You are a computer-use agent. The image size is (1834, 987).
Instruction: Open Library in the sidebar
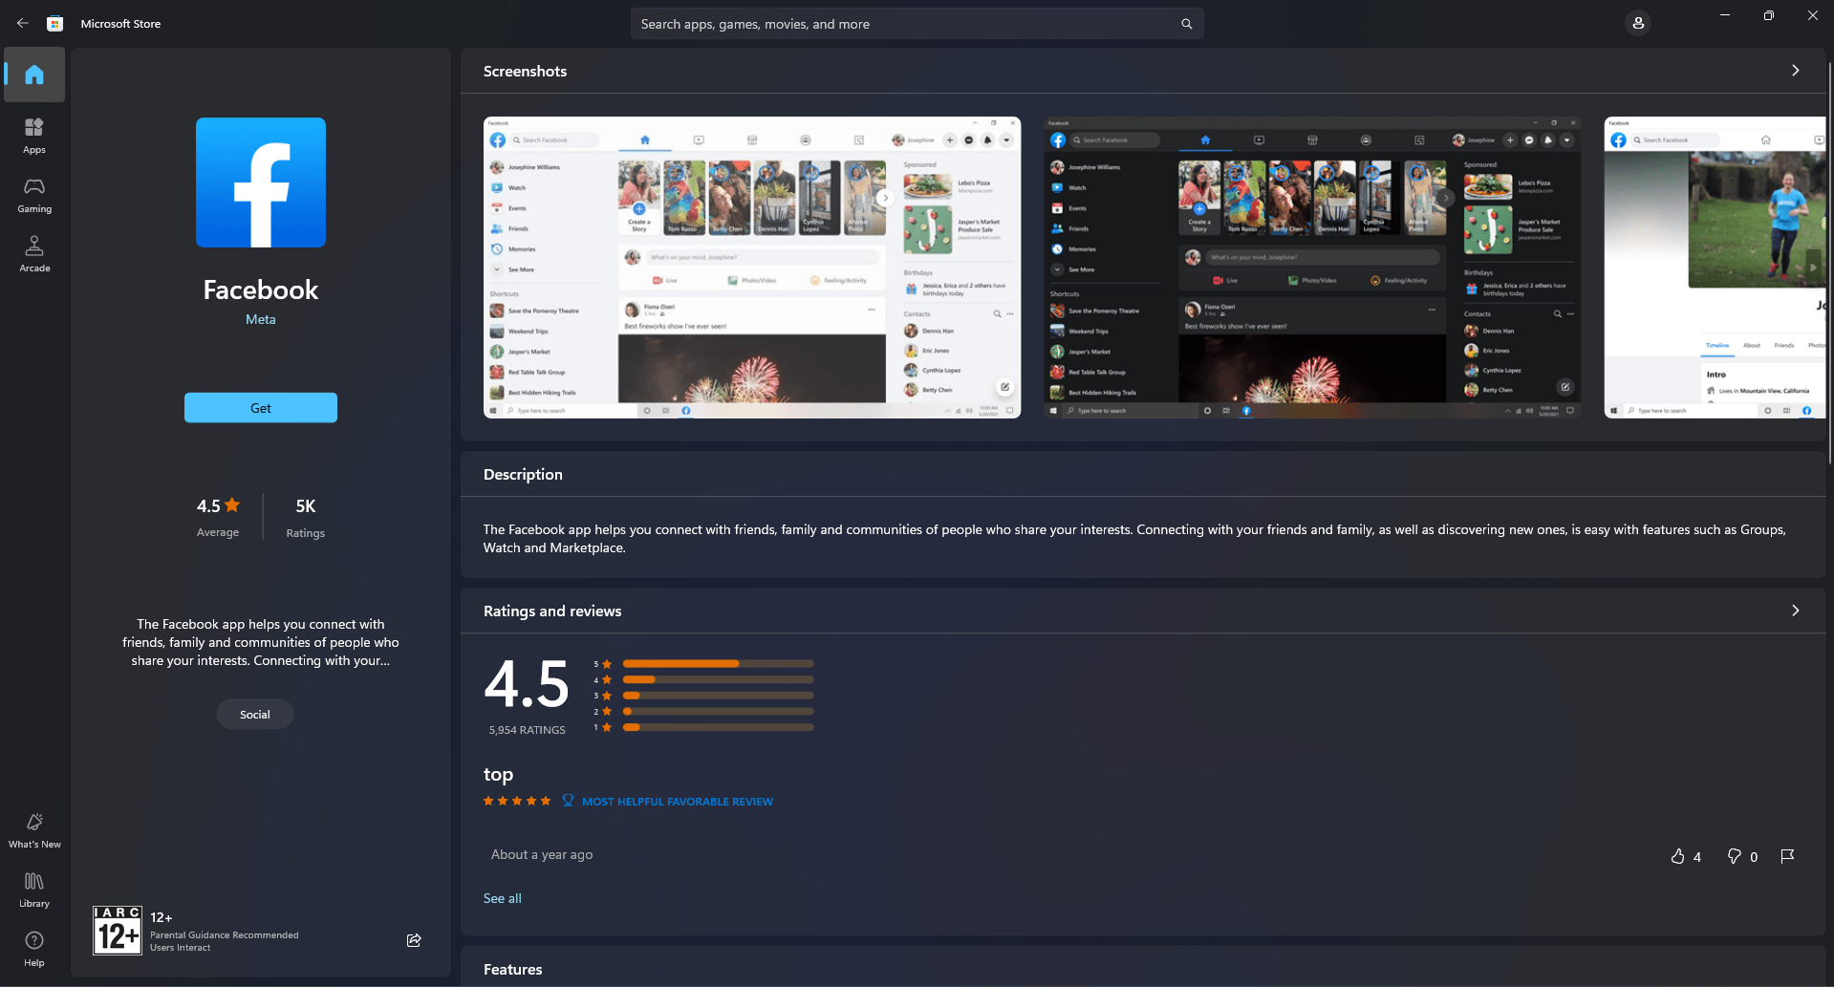[34, 890]
